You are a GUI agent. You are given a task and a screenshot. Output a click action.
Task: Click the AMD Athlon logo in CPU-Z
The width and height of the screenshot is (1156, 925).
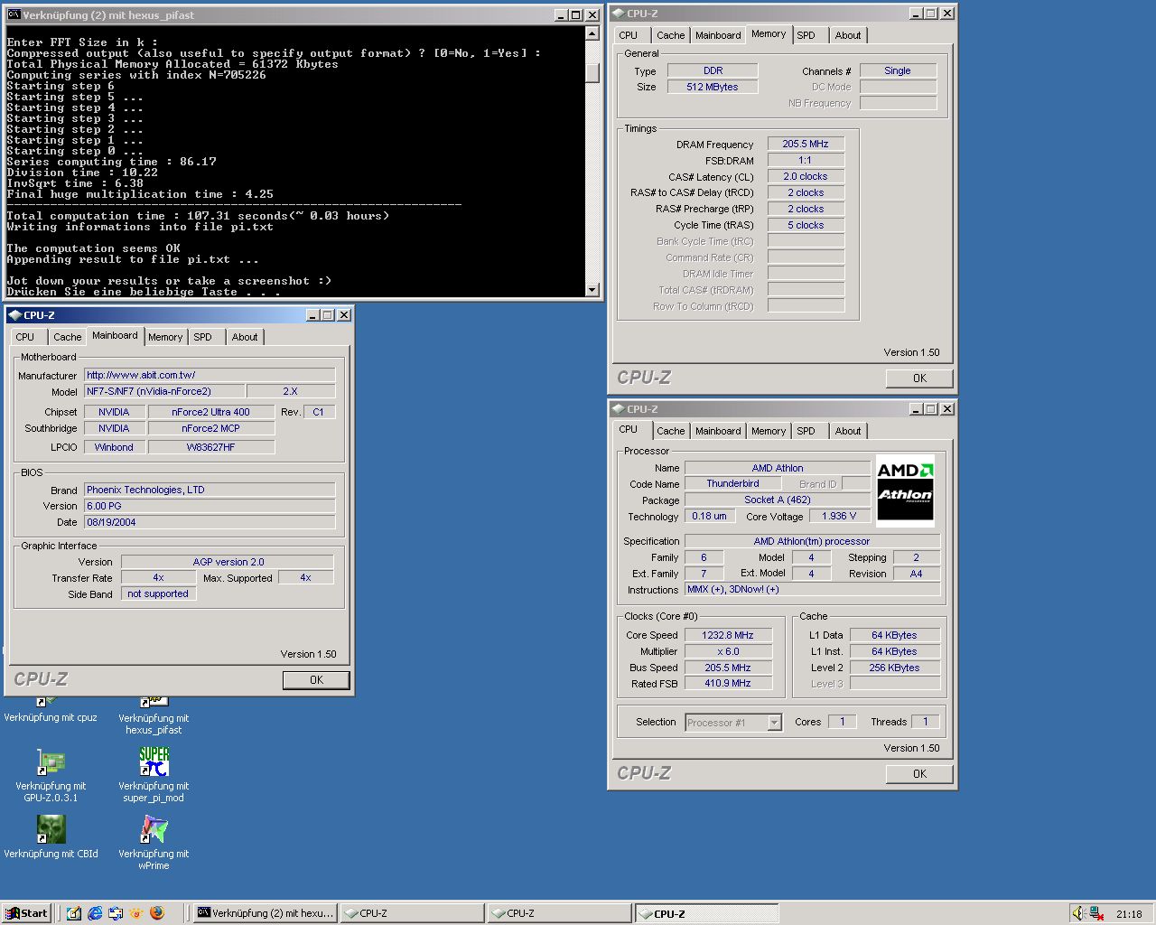(x=905, y=491)
